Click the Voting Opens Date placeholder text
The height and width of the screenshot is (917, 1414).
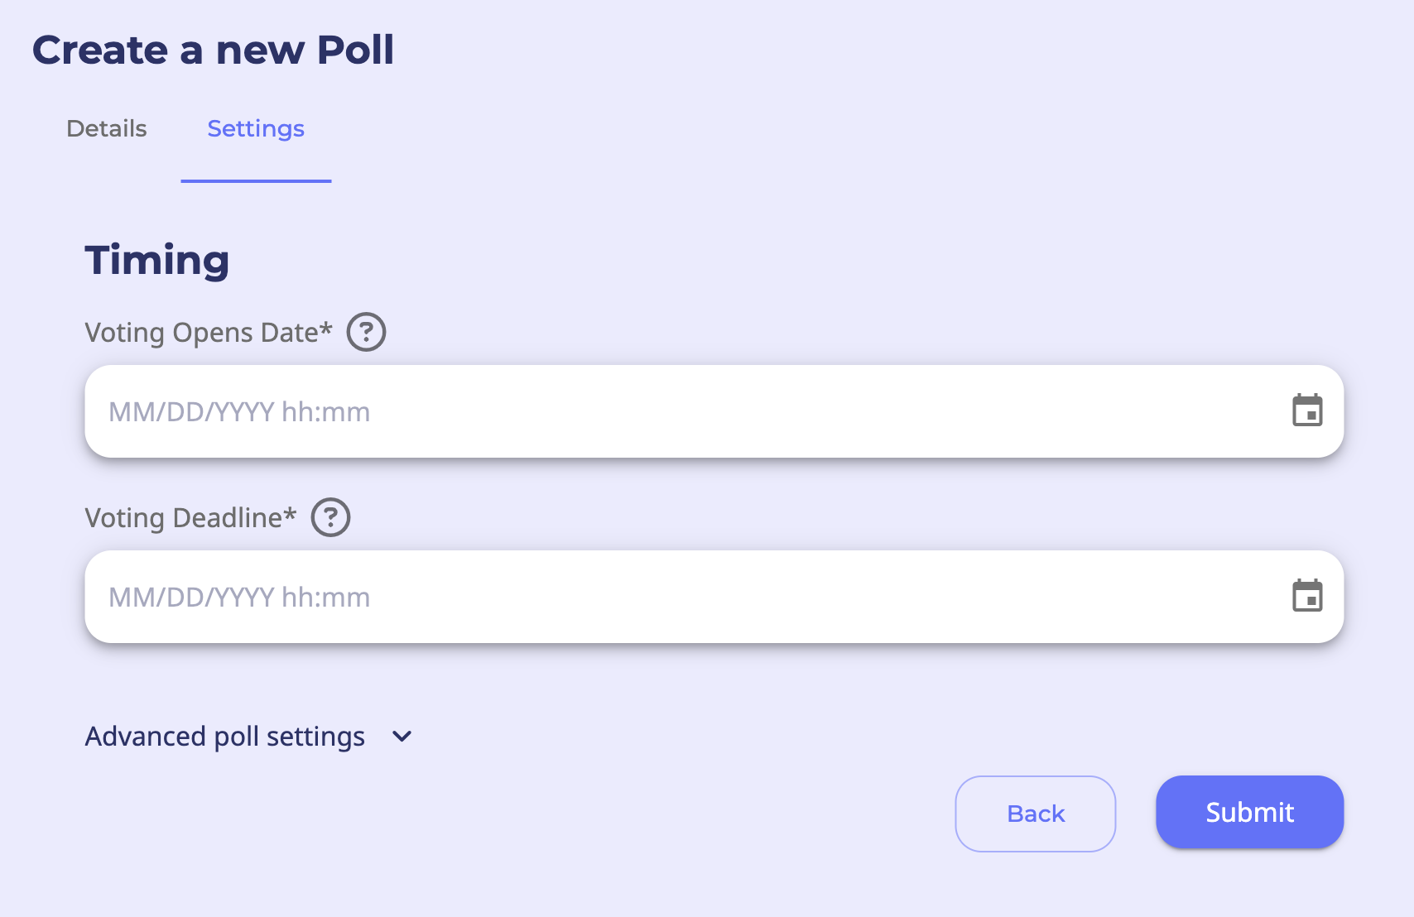tap(239, 412)
